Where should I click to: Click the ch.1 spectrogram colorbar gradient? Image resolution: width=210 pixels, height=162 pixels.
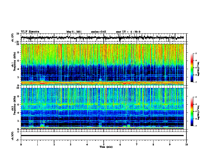click(192, 68)
